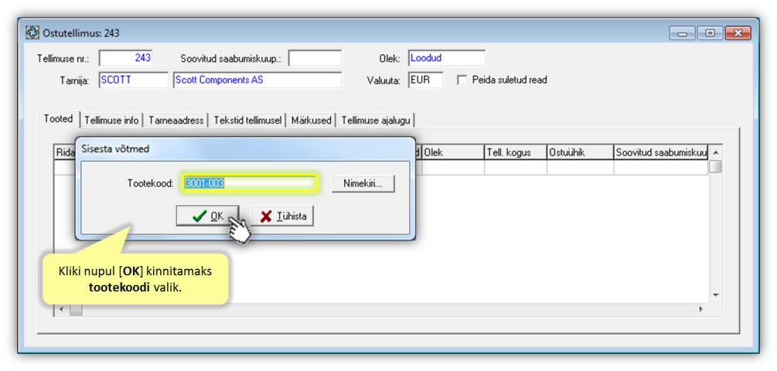Click the Tell. kogus column header
The width and height of the screenshot is (777, 371).
(x=515, y=152)
